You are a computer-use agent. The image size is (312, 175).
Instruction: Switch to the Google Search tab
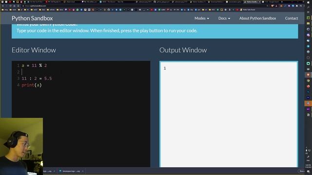[271, 2]
